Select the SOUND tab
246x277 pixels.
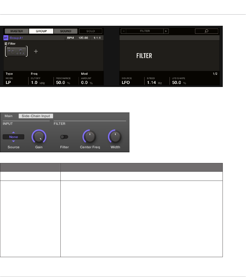[66, 31]
